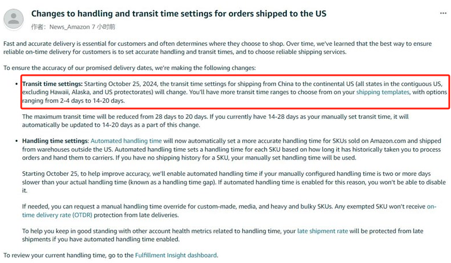This screenshot has width=451, height=263.
Task: Select the bold 'Handling time settings:' heading
Action: click(56, 141)
